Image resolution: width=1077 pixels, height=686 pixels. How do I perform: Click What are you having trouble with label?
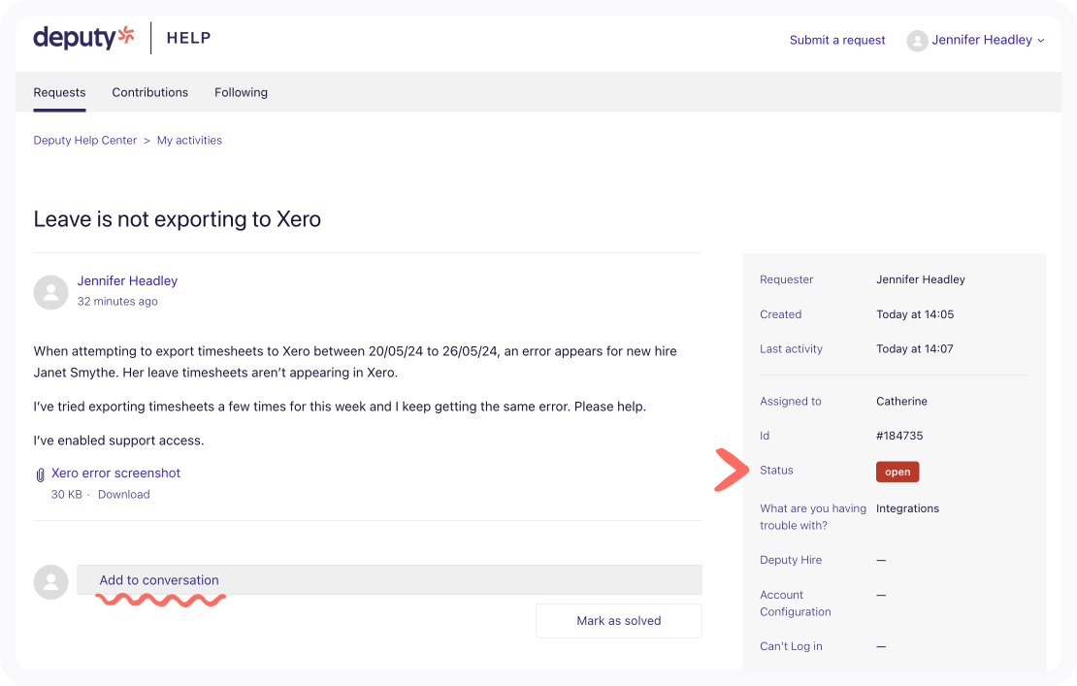click(x=813, y=517)
